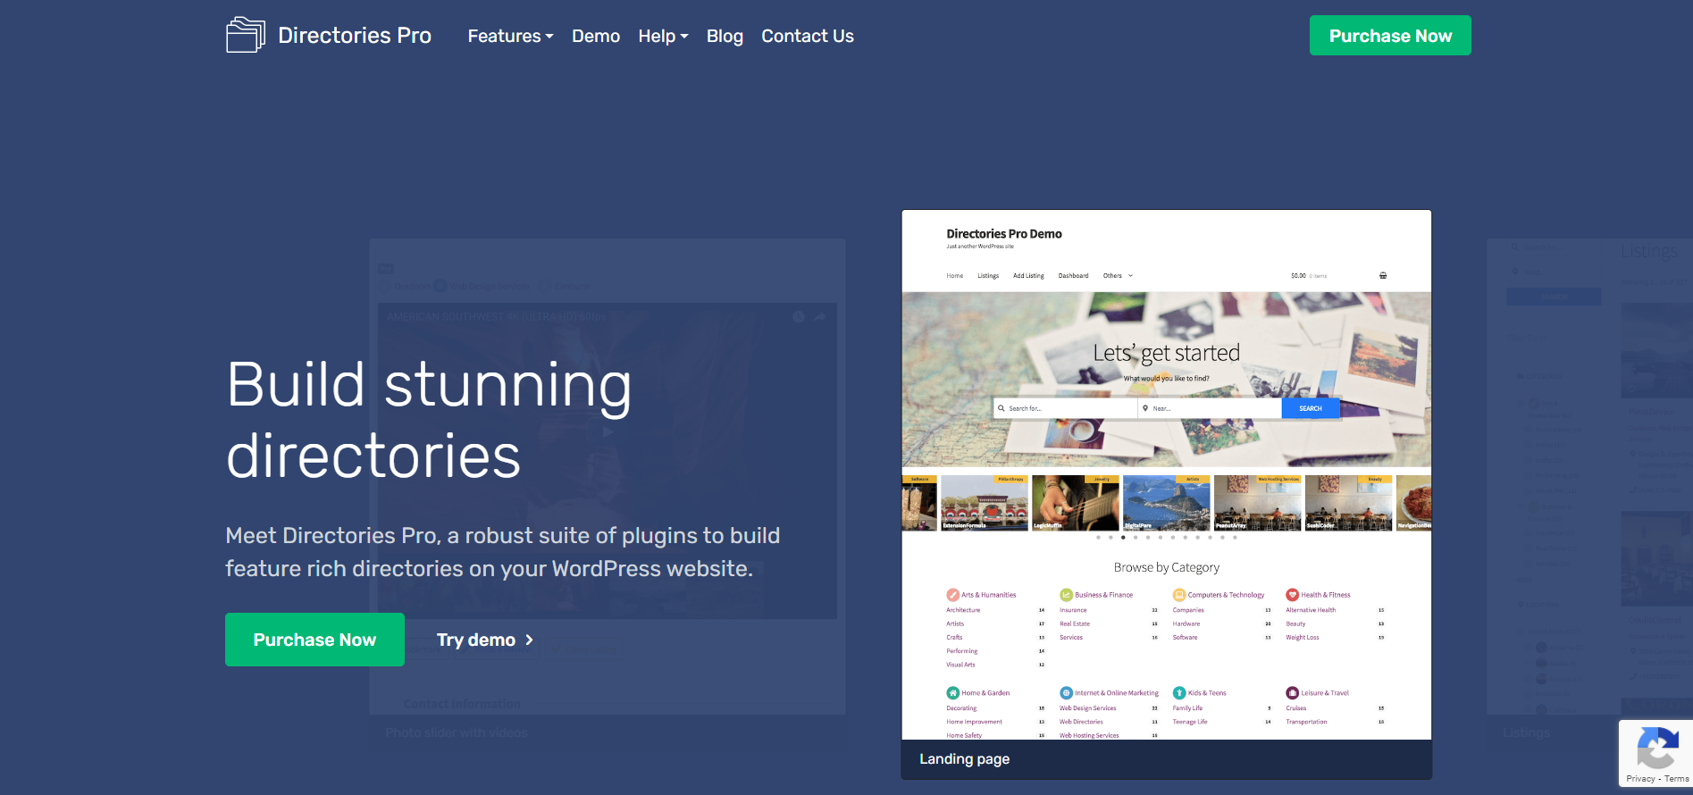The height and width of the screenshot is (795, 1693).
Task: Go to the Demo page
Action: point(596,36)
